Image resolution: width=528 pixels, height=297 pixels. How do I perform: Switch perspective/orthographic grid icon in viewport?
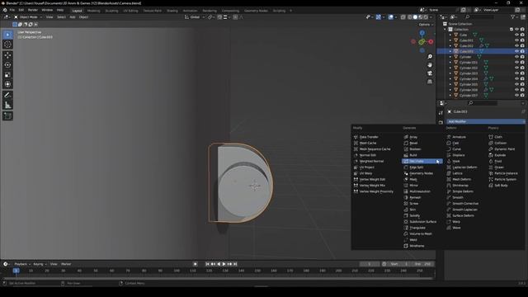tap(430, 82)
